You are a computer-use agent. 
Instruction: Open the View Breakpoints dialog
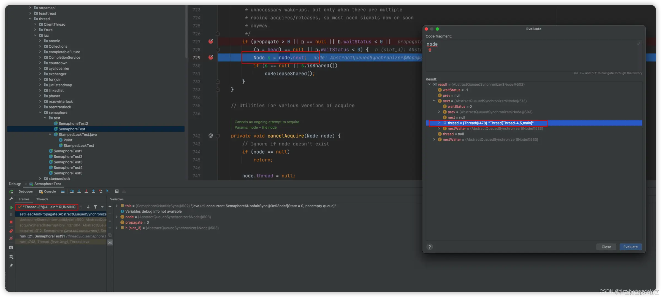point(11,231)
